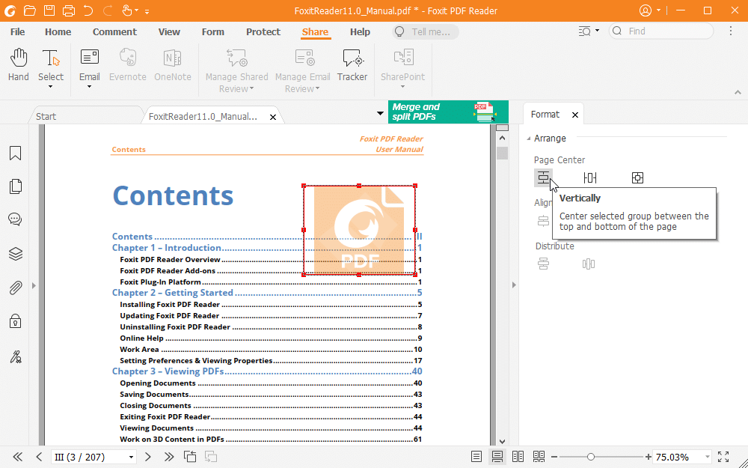
Task: Open the Bookmarks panel
Action: [x=15, y=153]
